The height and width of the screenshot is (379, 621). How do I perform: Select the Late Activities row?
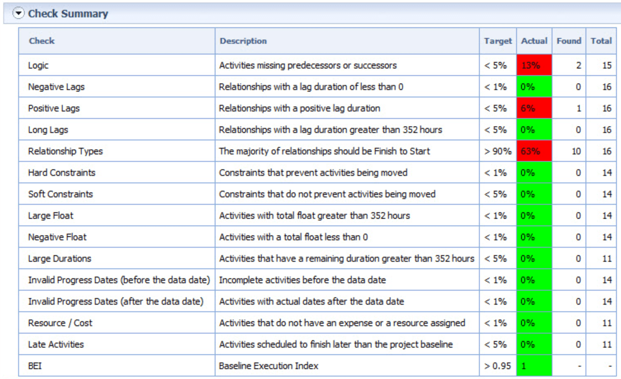317,344
